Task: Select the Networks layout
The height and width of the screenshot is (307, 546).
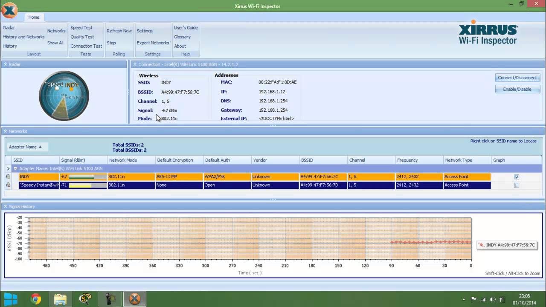Action: (x=56, y=31)
